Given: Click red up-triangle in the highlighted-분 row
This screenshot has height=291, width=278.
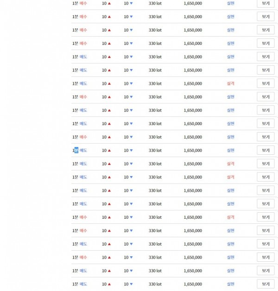Looking at the screenshot, I should (x=109, y=150).
